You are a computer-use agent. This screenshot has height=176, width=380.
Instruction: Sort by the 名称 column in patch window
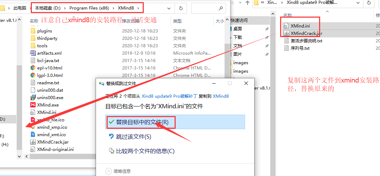coord(288,15)
